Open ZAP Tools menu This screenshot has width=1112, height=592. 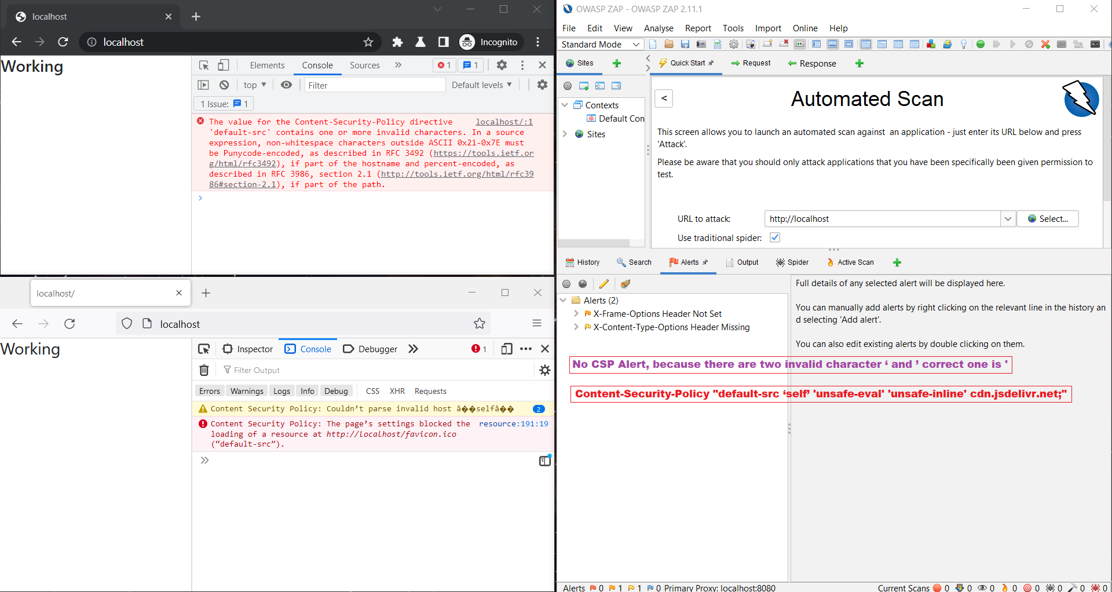tap(733, 28)
